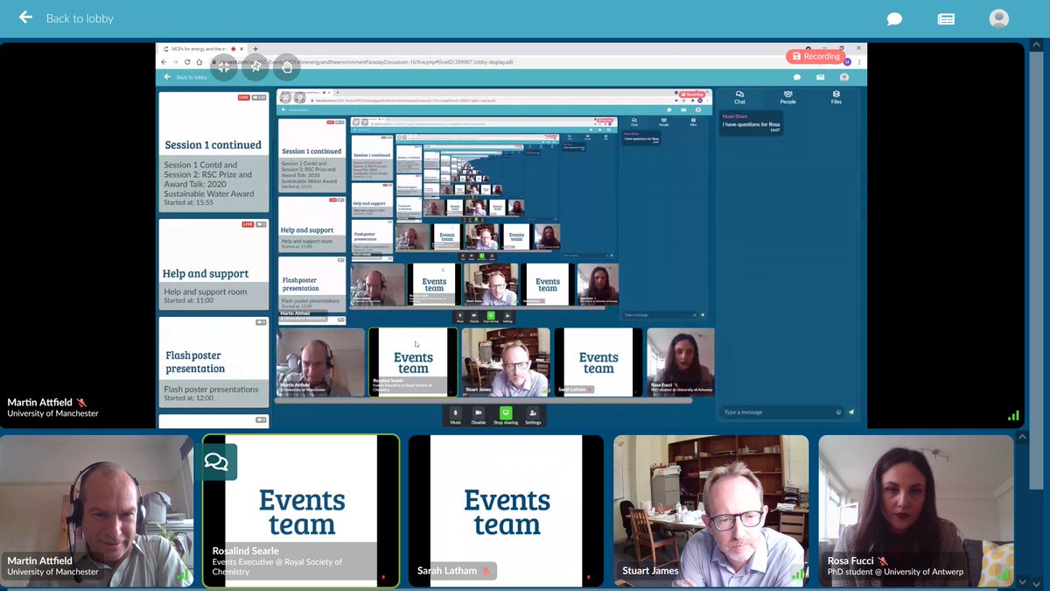Click the back arrow beside Back to lobby
1050x591 pixels.
coord(25,18)
